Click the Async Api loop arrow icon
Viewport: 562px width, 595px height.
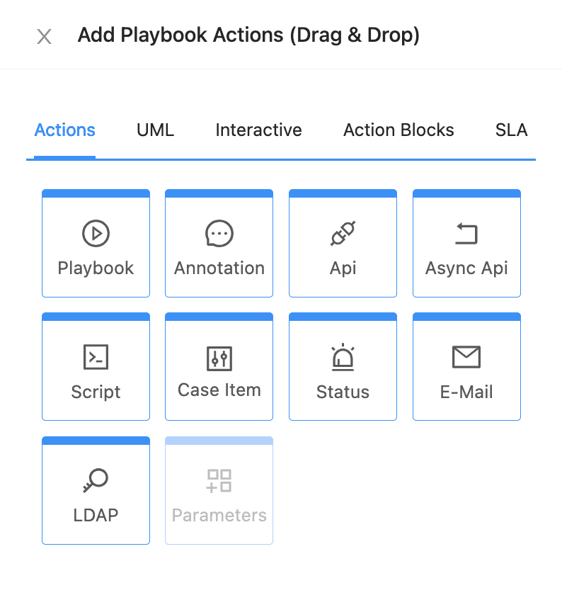point(466,234)
